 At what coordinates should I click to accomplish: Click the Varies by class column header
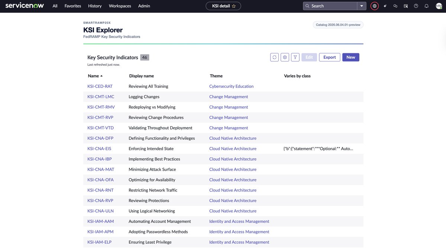point(297,76)
